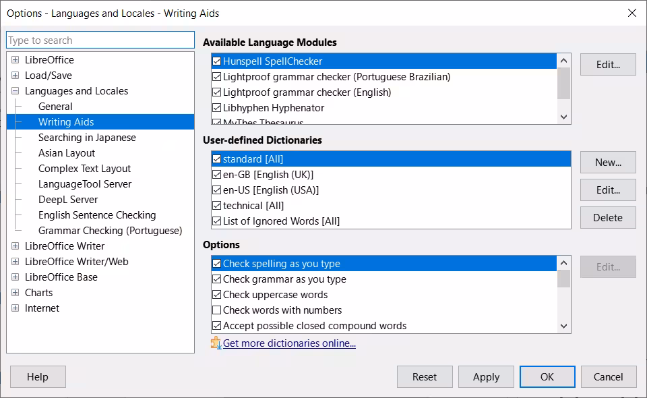Screen dimensions: 647x398
Task: Cancel the Options dialog
Action: (608, 376)
